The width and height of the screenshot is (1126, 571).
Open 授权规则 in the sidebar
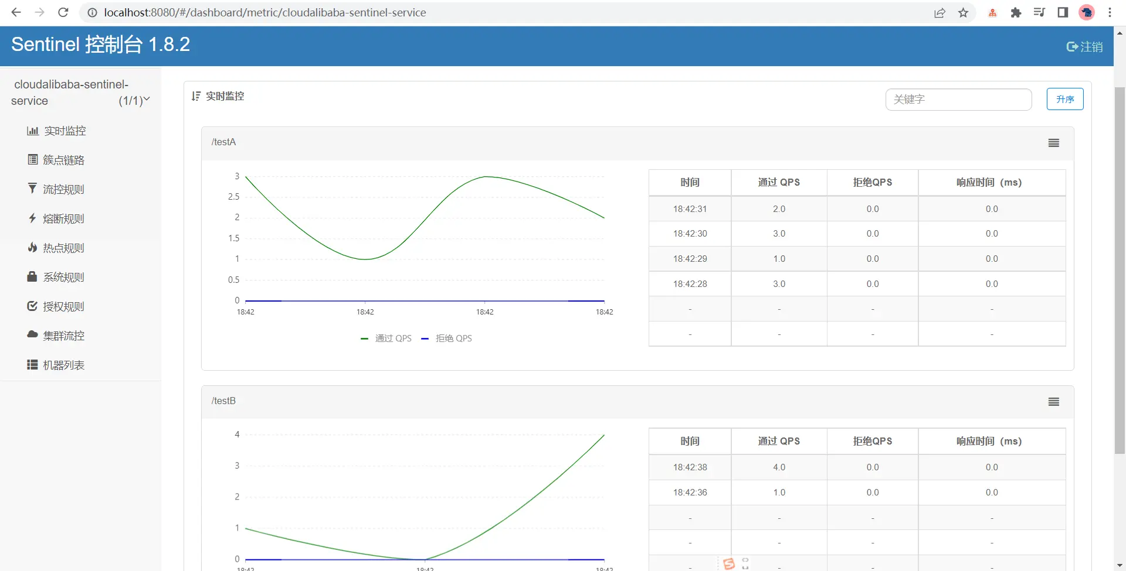click(x=64, y=306)
